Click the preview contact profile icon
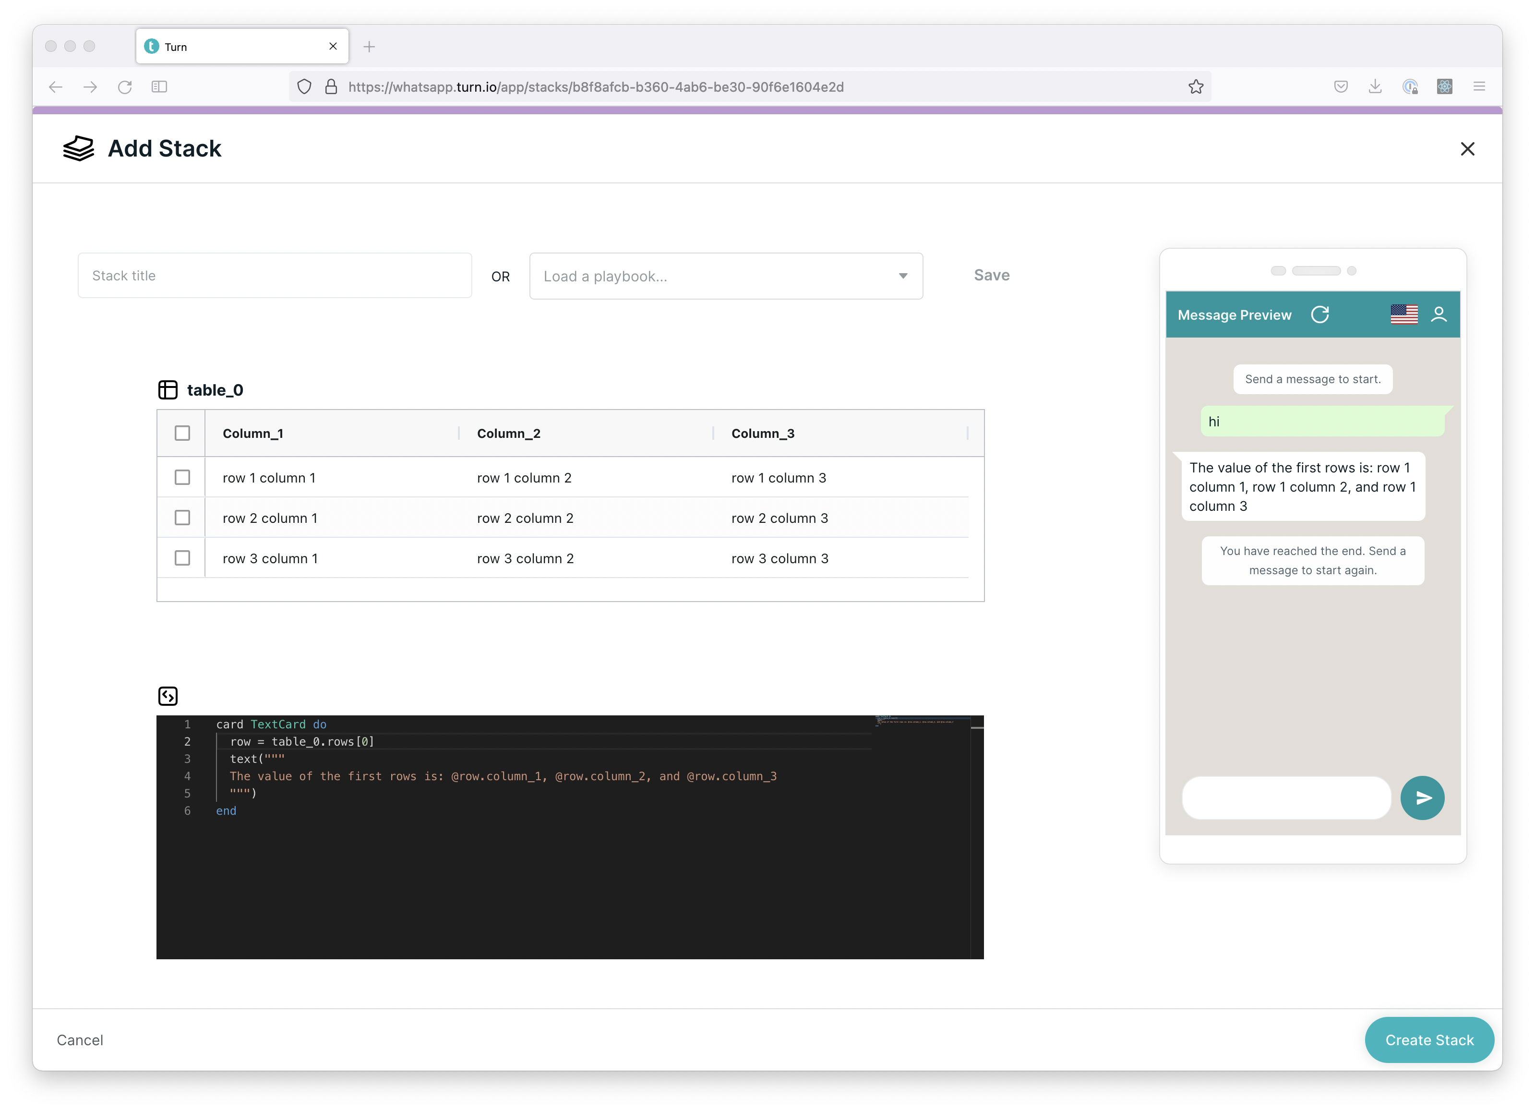The width and height of the screenshot is (1535, 1111). [1439, 315]
